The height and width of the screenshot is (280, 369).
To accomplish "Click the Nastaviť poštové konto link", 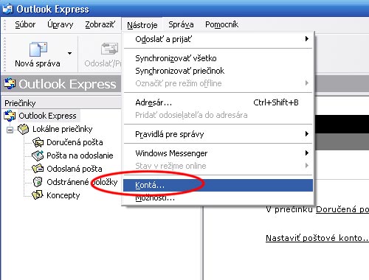I will pyautogui.click(x=317, y=238).
